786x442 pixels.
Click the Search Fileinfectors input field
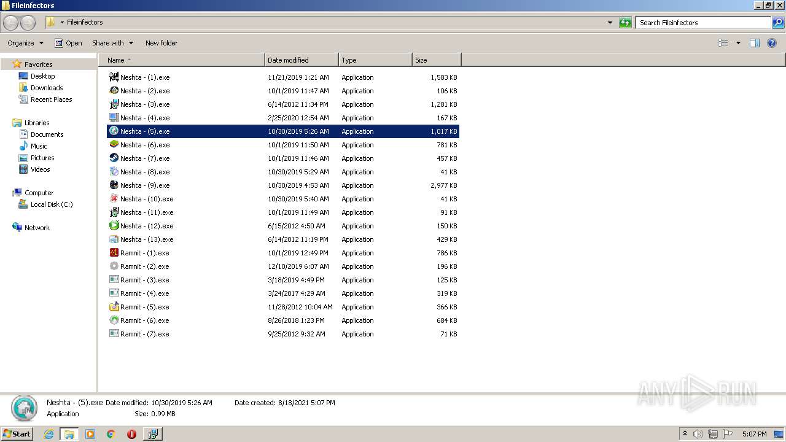pyautogui.click(x=704, y=23)
